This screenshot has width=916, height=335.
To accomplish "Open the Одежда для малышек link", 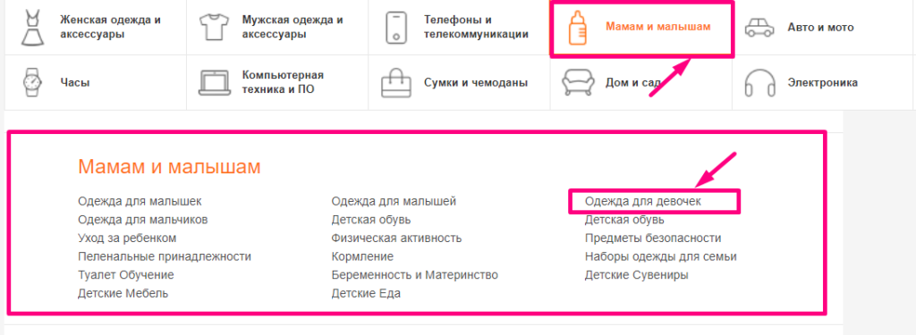I will [x=140, y=201].
